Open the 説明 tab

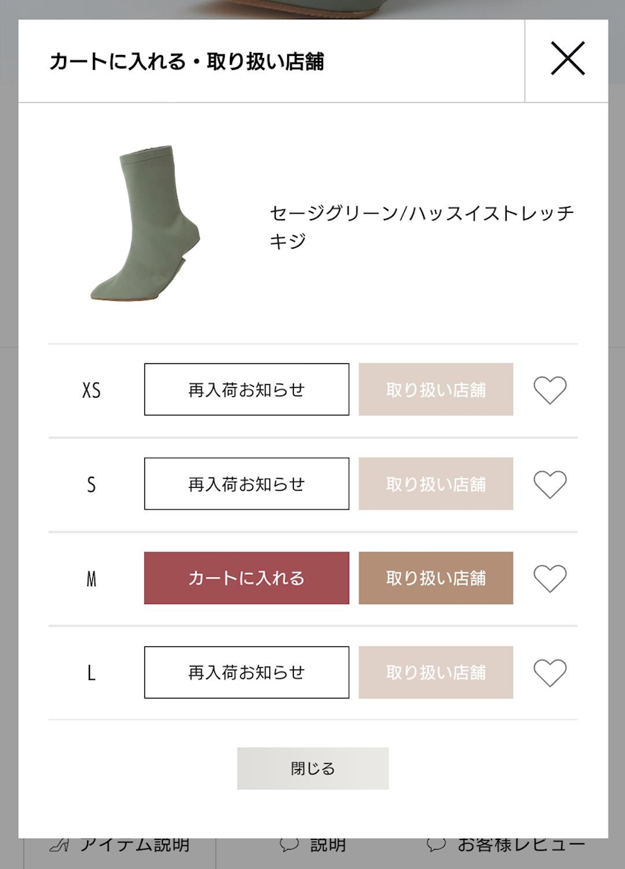[327, 846]
